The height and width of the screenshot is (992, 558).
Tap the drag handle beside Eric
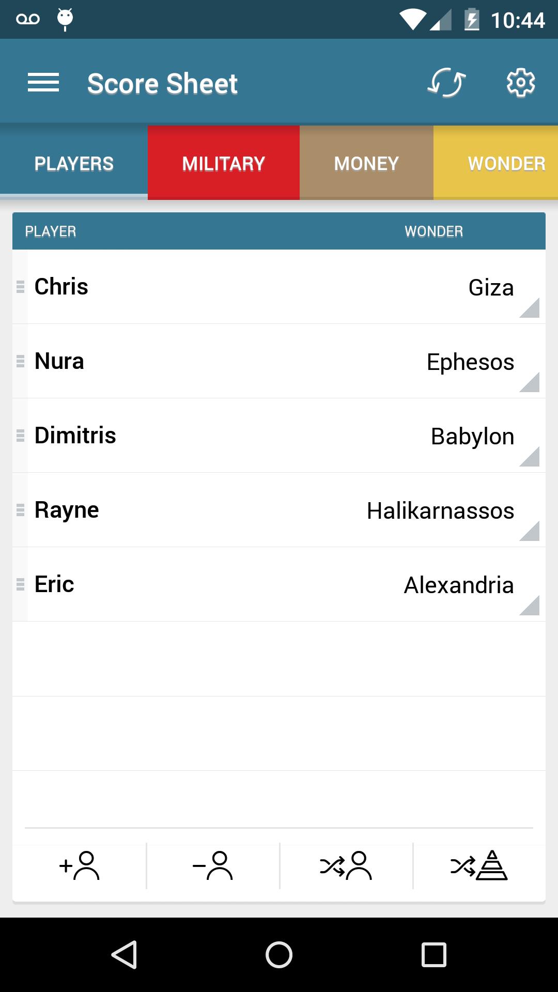point(20,584)
